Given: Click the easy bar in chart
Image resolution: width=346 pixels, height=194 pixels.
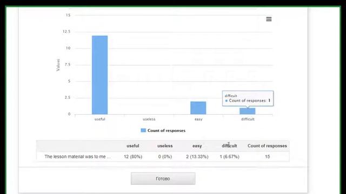Looking at the screenshot, I should tap(198, 108).
